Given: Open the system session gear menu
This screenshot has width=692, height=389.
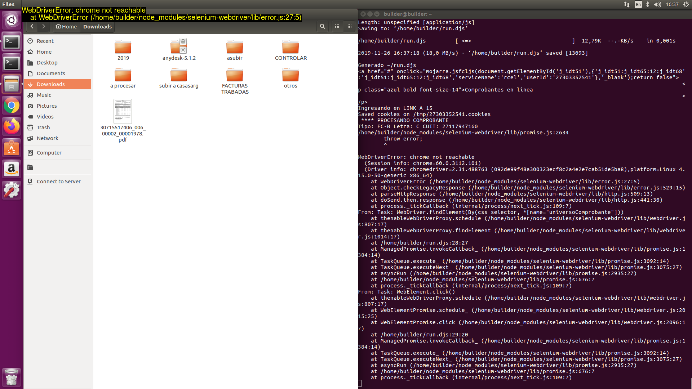Looking at the screenshot, I should [686, 4].
